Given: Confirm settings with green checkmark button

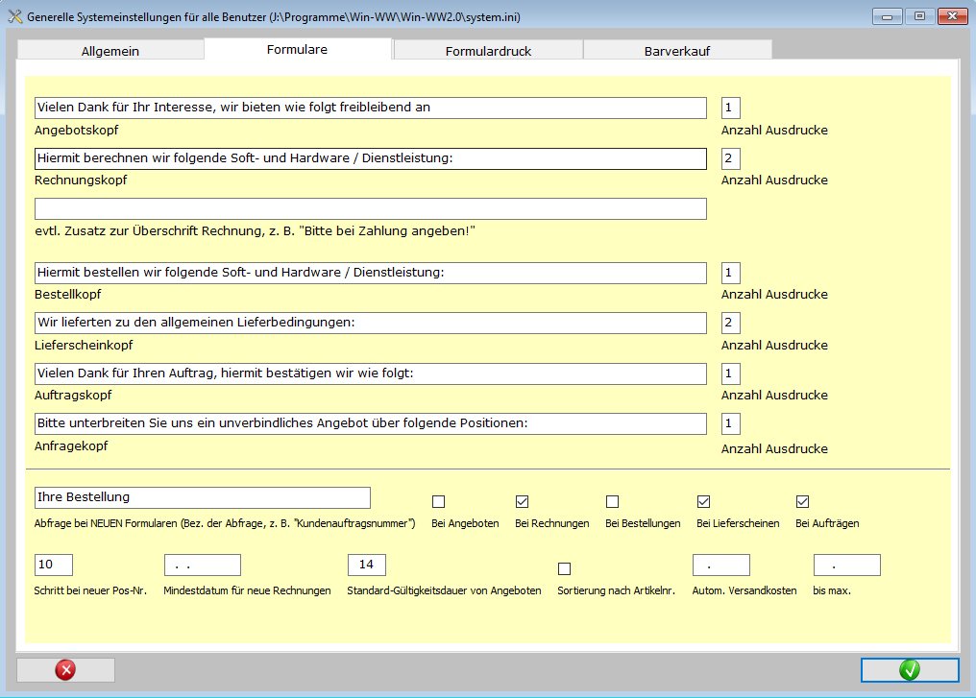Looking at the screenshot, I should pyautogui.click(x=910, y=670).
